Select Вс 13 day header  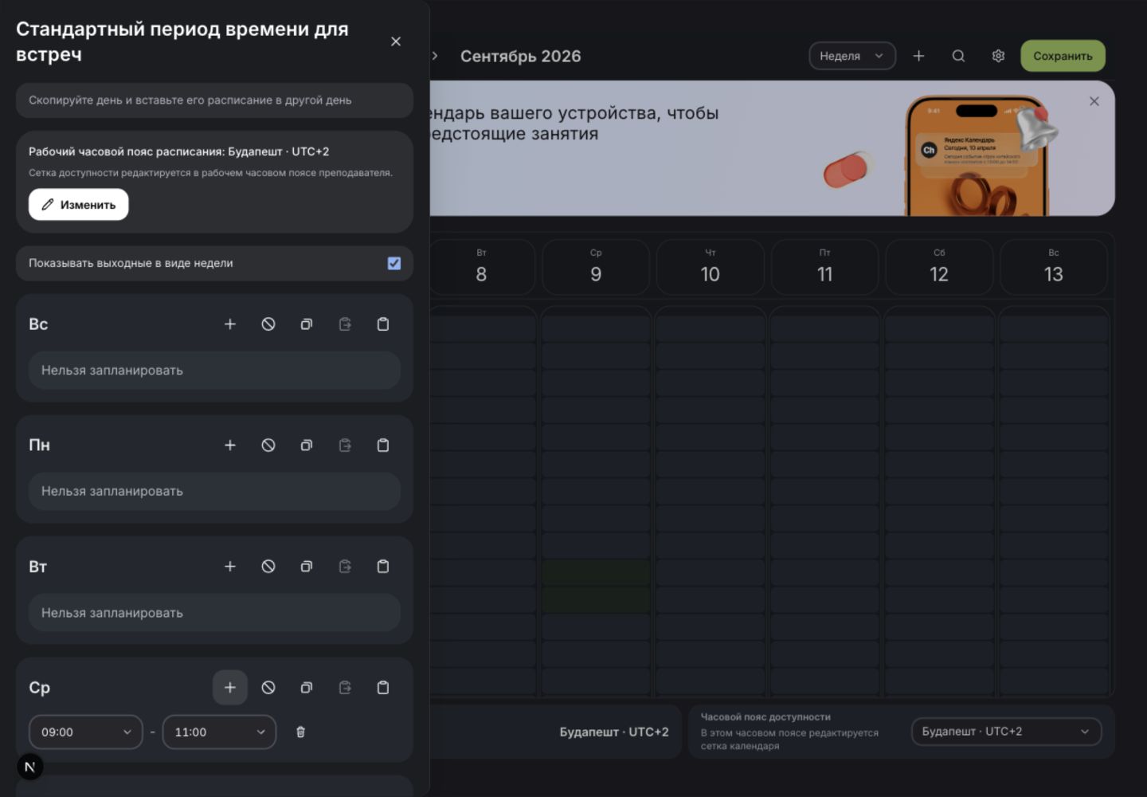coord(1054,267)
